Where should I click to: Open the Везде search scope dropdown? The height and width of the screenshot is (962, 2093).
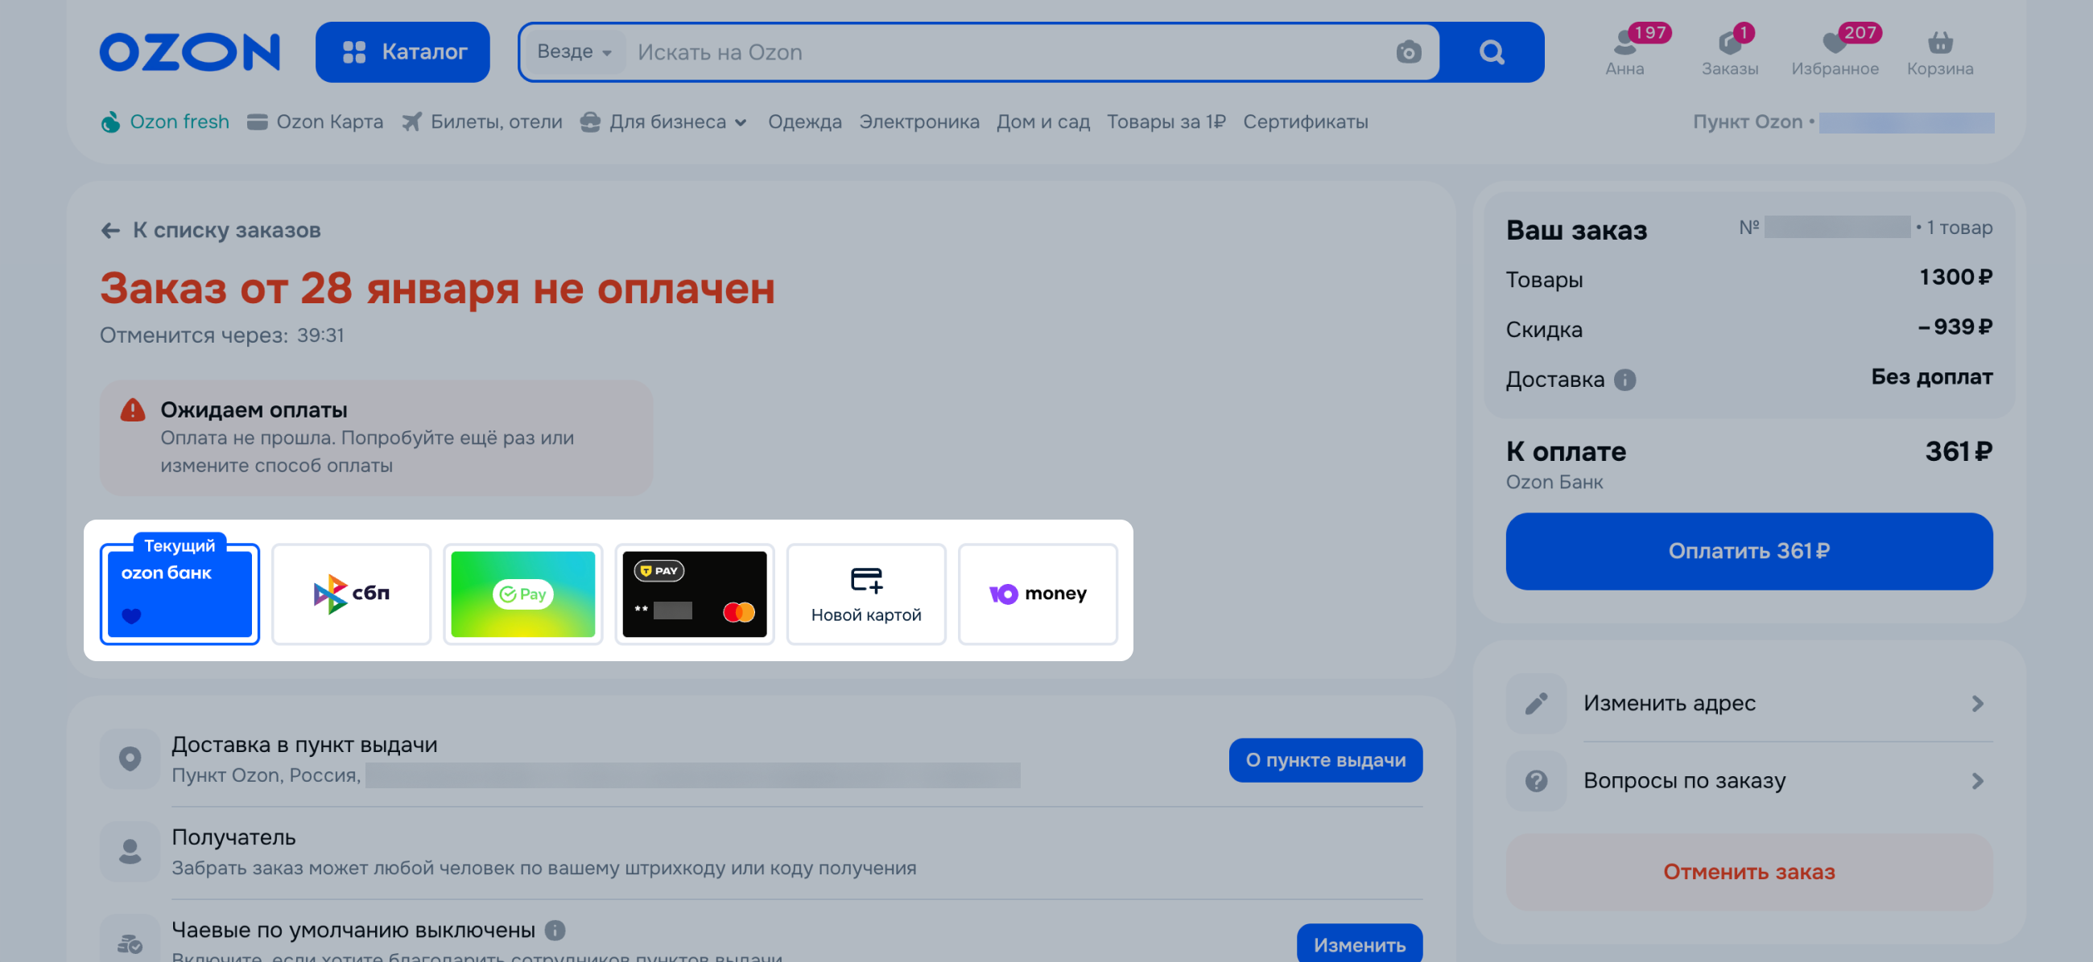tap(574, 52)
